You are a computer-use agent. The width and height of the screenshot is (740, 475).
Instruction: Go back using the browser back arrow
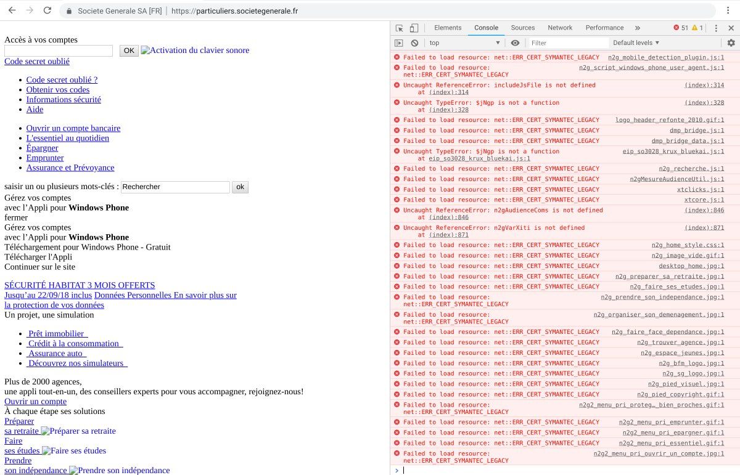pos(12,10)
